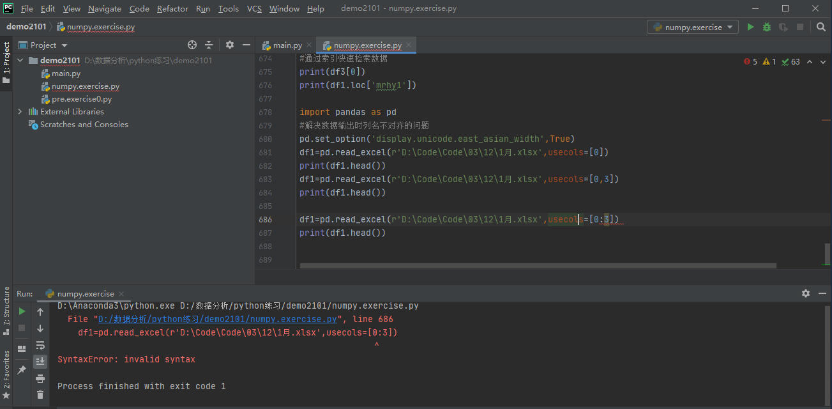Screen dimensions: 832x409
Task: Collapse the demo2101 folder in tree
Action: pos(20,60)
